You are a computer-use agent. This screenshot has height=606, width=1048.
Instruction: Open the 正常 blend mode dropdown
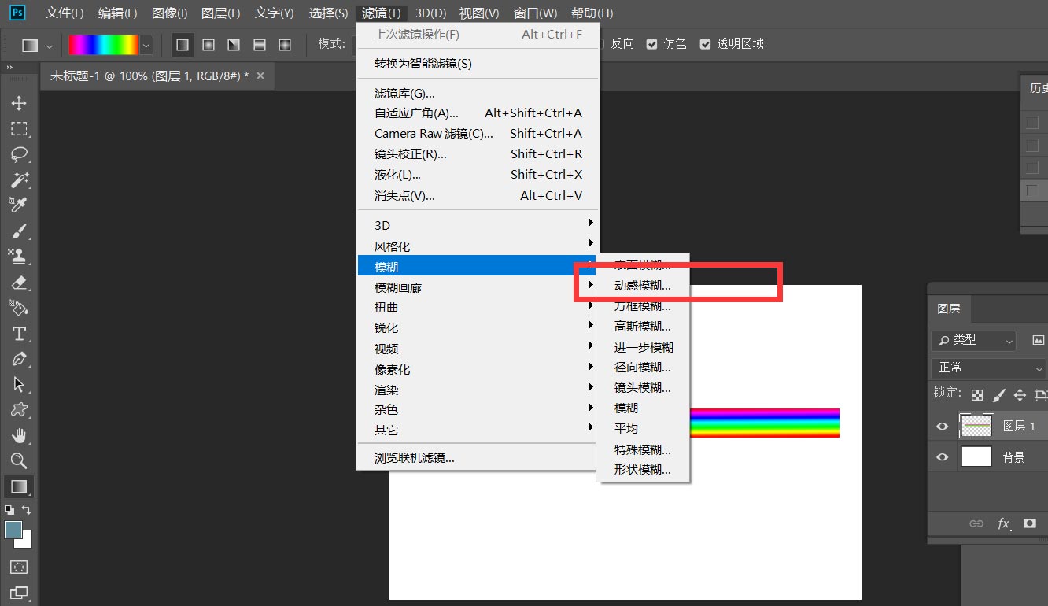[x=989, y=368]
